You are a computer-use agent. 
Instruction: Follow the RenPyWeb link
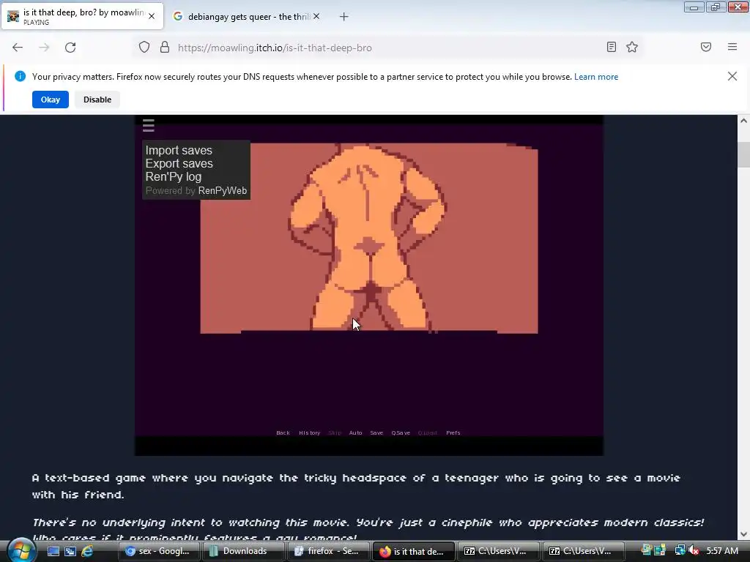coord(223,191)
